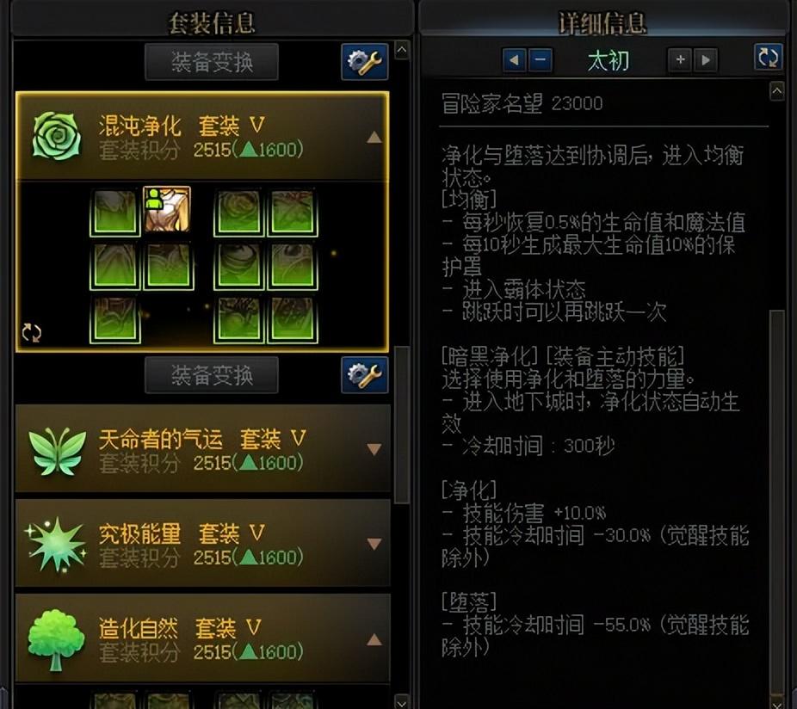Select the equipped armor slot with the character badge
Viewport: 797px width, 709px height.
[167, 209]
